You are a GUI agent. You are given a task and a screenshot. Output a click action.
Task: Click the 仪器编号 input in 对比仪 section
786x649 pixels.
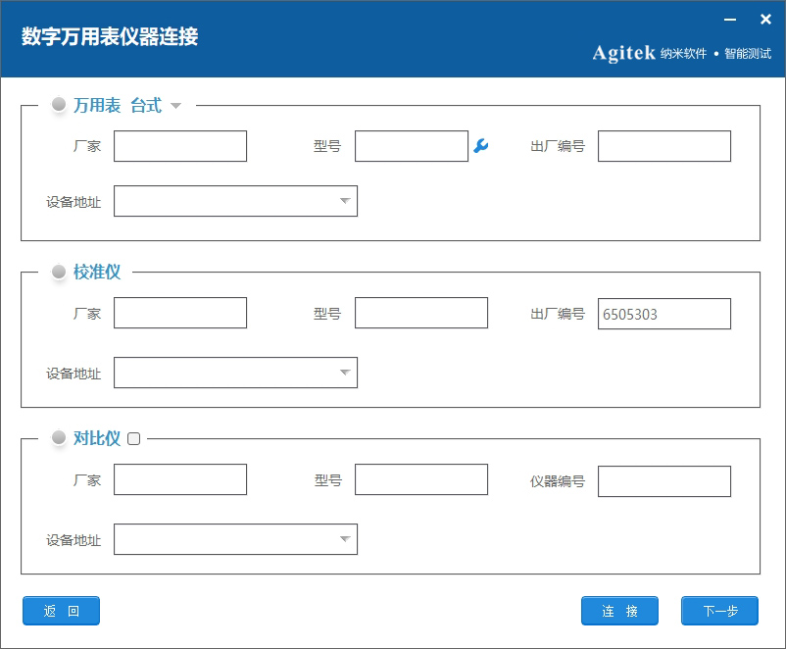tap(663, 480)
